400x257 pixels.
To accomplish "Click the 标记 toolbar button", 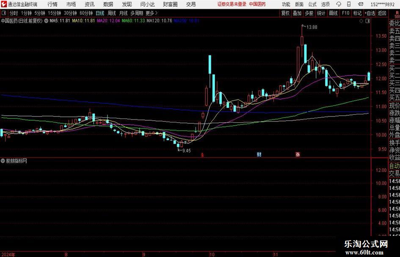I will tap(357, 13).
